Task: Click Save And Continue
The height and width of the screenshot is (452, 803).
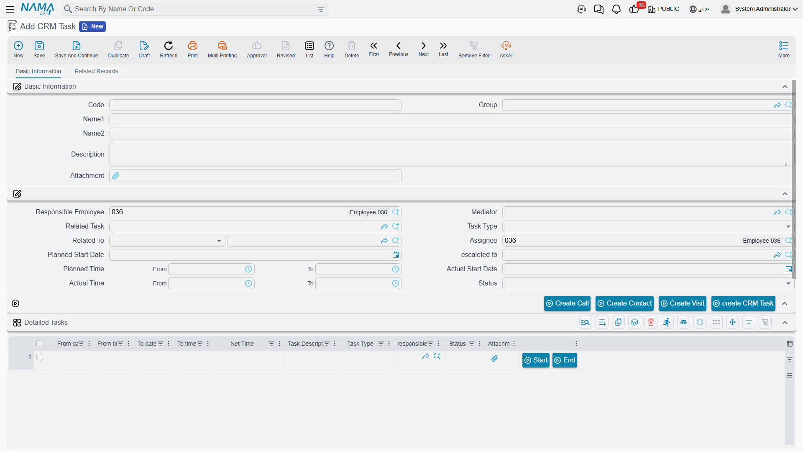Action: pyautogui.click(x=77, y=49)
